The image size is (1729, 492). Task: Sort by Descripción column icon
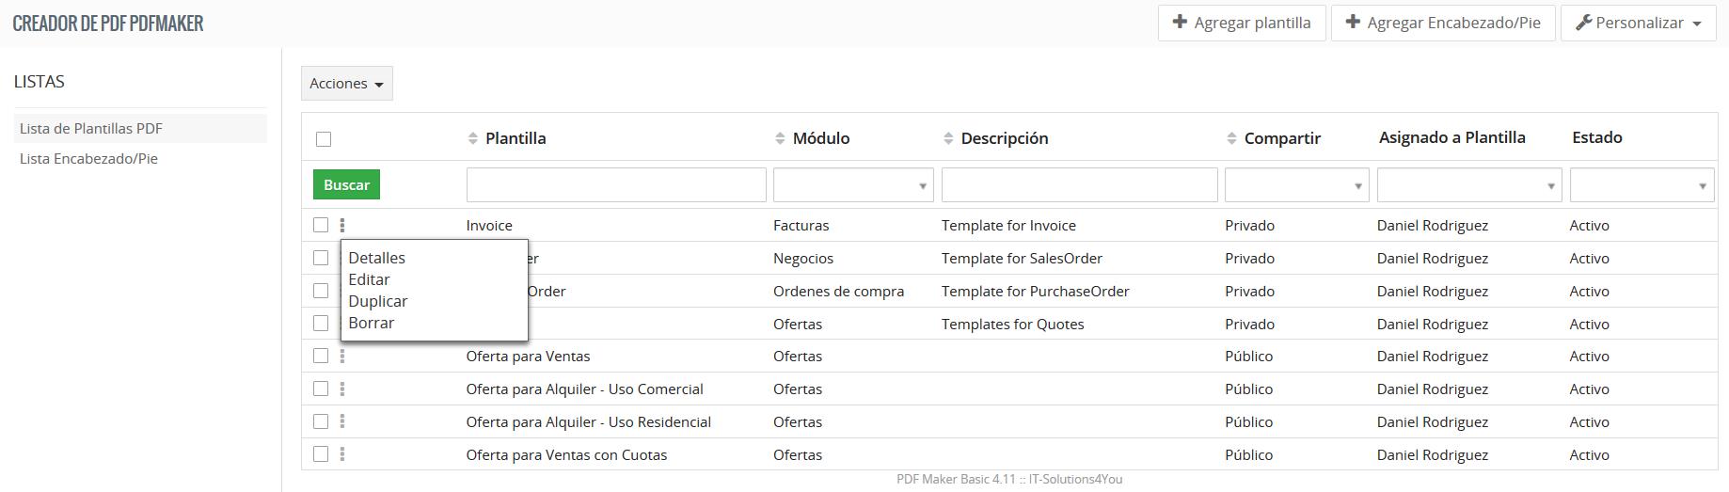coord(948,138)
